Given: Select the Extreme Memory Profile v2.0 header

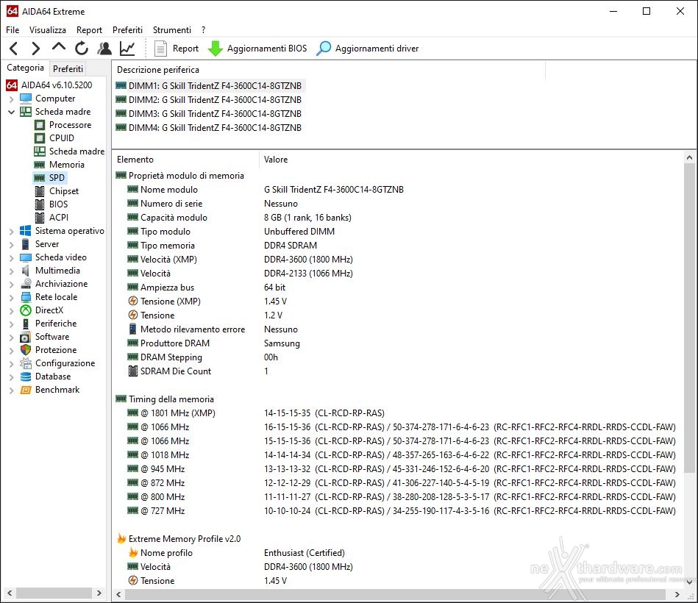Looking at the screenshot, I should [178, 539].
